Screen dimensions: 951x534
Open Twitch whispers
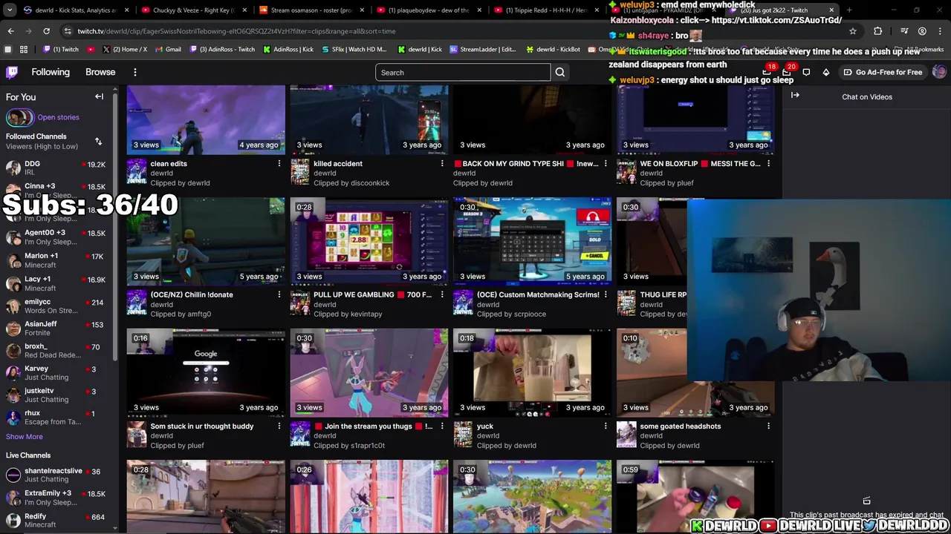[x=806, y=72]
